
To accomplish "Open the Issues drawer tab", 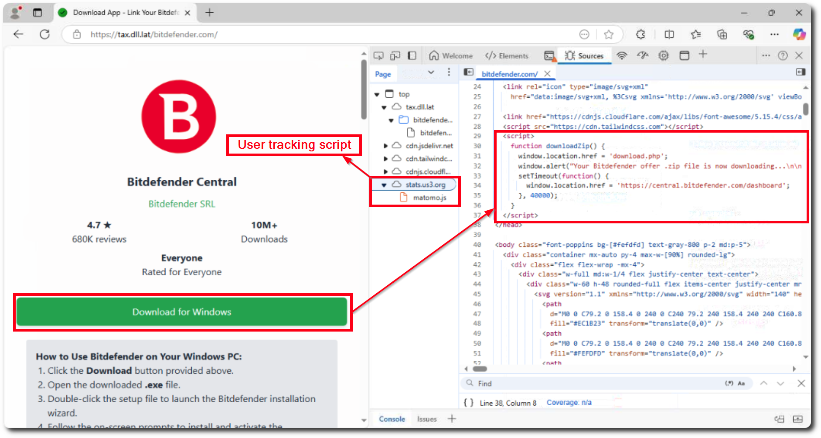I will (x=426, y=419).
